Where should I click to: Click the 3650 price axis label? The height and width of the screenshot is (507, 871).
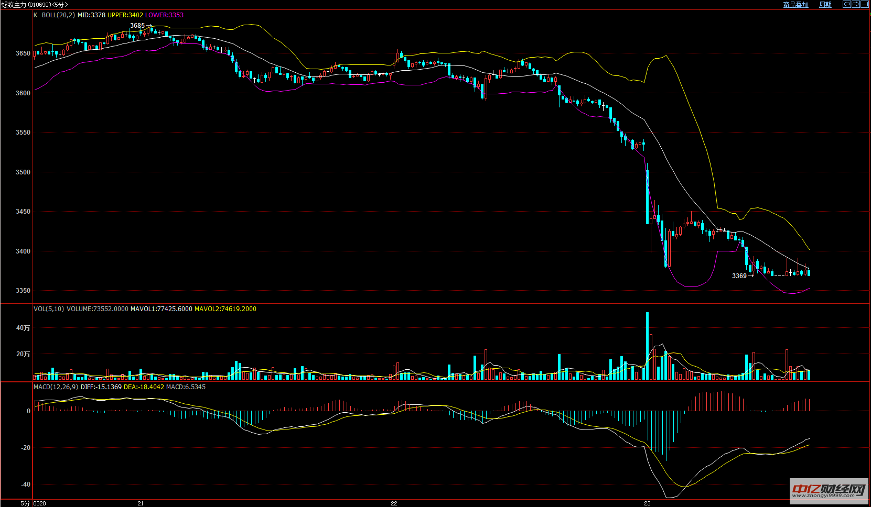click(x=23, y=53)
